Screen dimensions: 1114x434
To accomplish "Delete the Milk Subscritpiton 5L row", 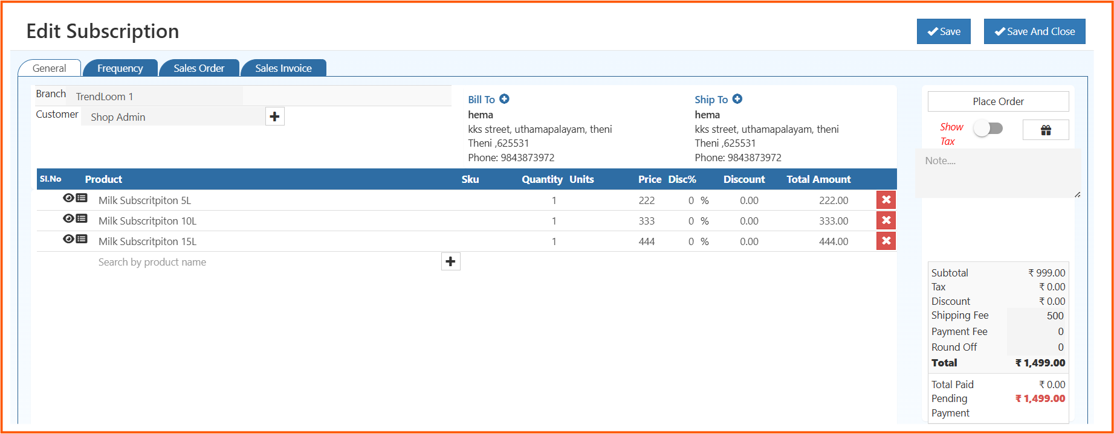I will click(886, 200).
